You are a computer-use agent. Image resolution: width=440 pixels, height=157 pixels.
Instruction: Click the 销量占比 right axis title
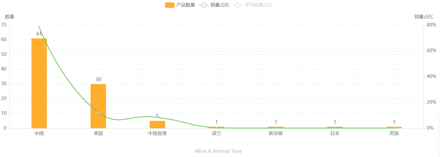coord(424,17)
